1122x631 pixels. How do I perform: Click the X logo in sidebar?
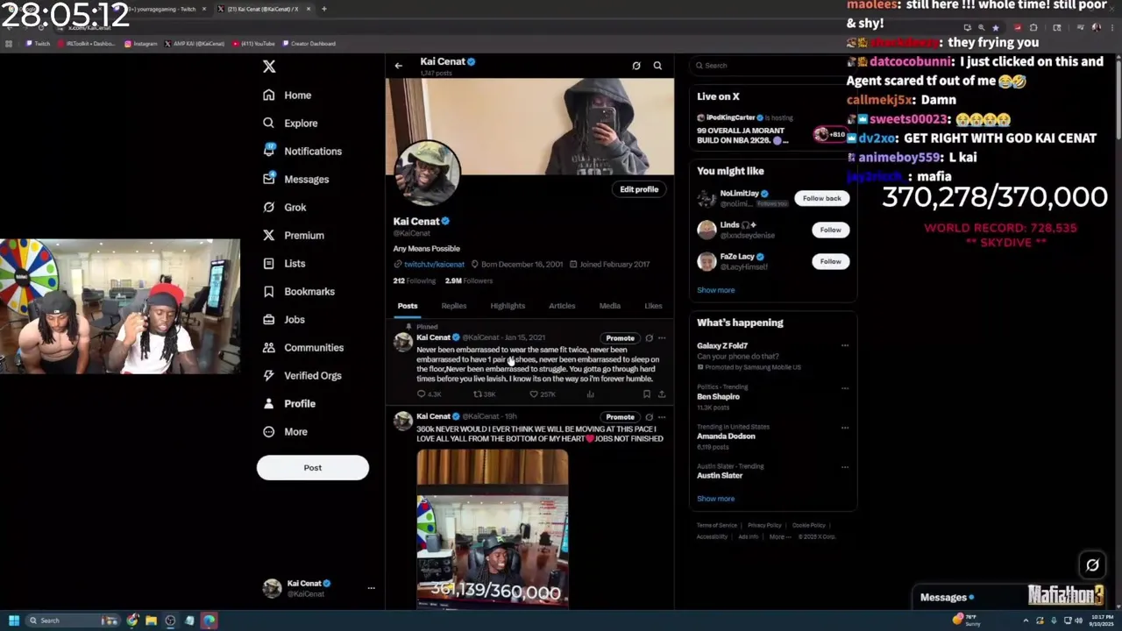click(269, 67)
